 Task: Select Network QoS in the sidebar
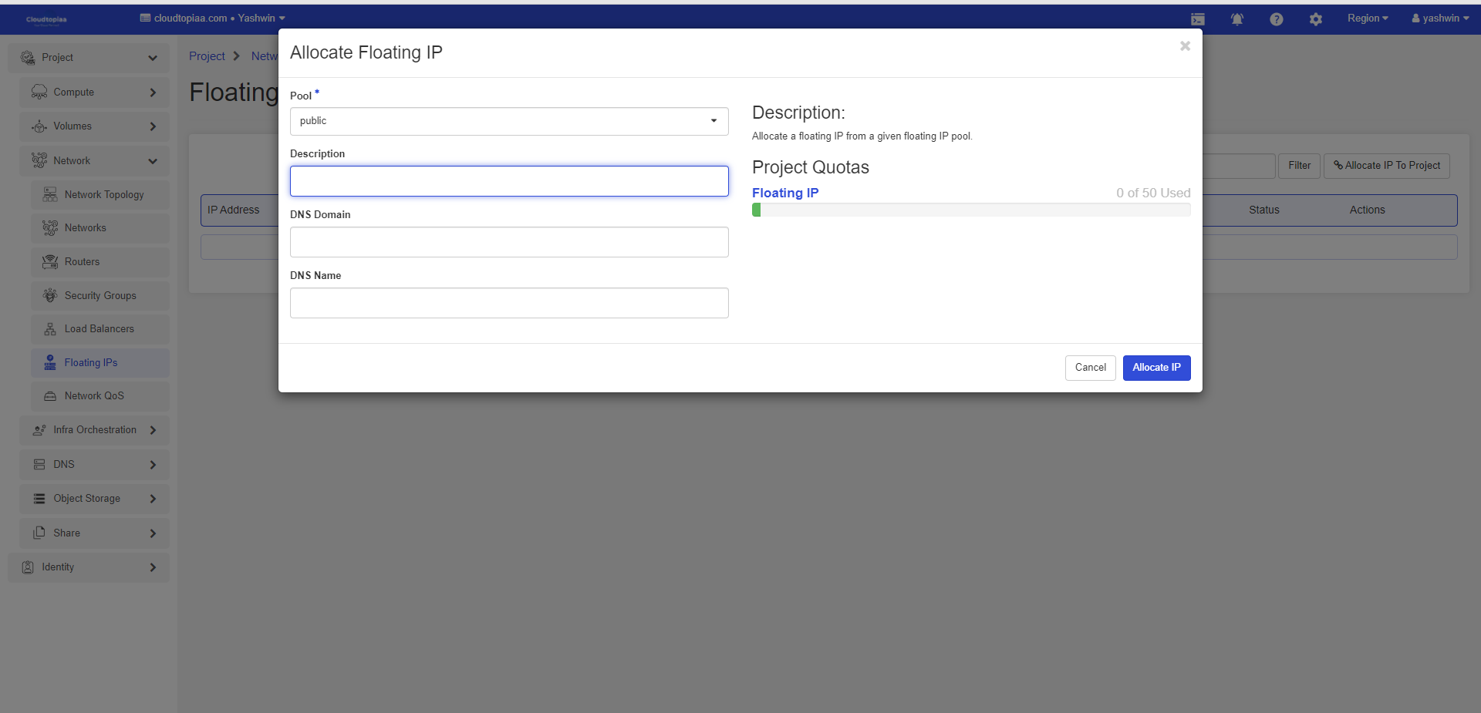tap(93, 396)
